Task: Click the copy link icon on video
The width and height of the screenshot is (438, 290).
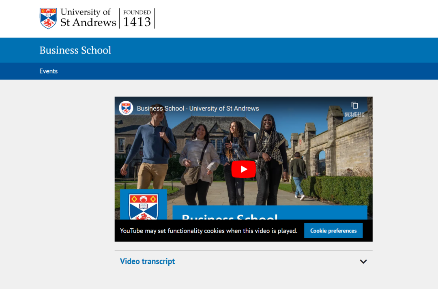Action: [x=354, y=105]
